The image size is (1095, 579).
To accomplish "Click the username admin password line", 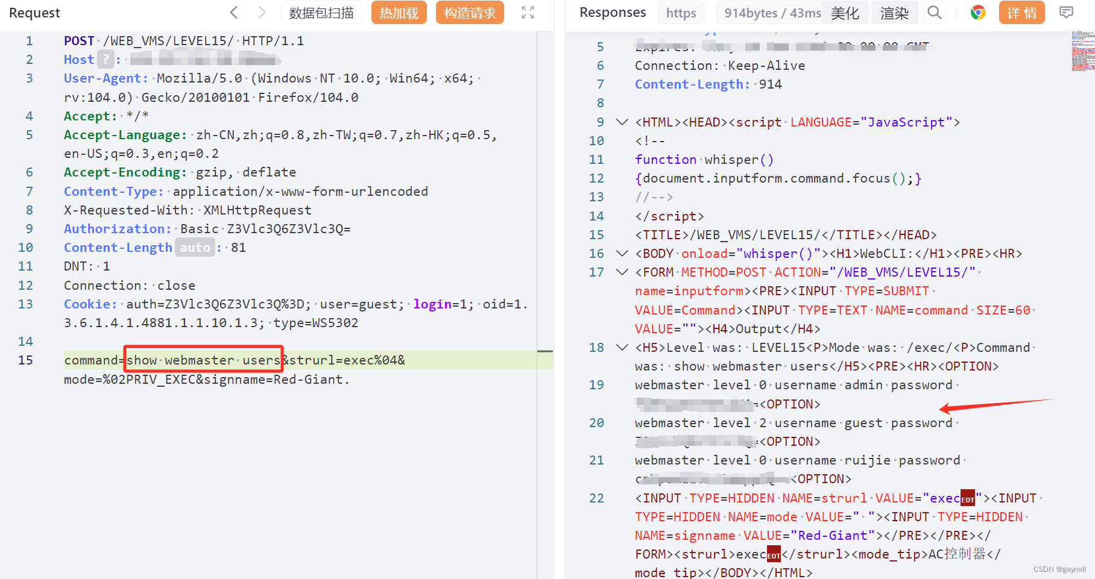I will pyautogui.click(x=794, y=384).
